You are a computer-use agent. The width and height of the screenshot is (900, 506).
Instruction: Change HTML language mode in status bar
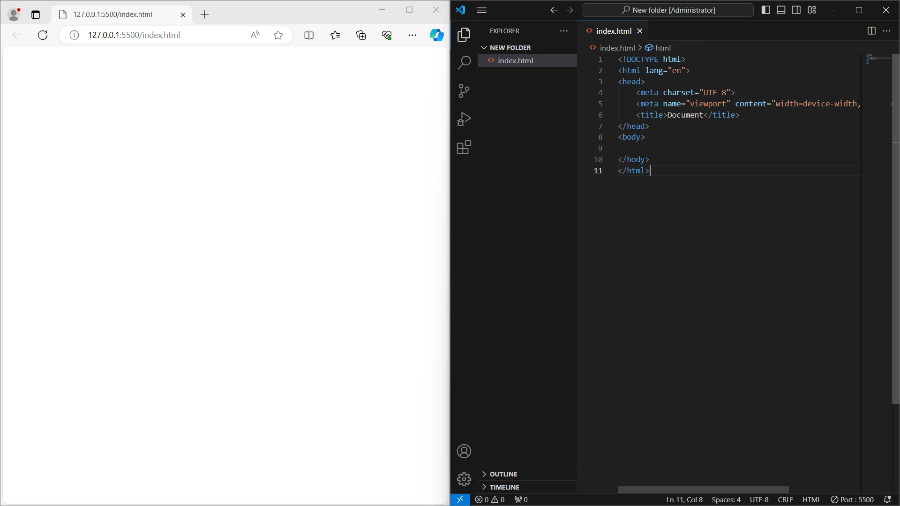(x=811, y=499)
